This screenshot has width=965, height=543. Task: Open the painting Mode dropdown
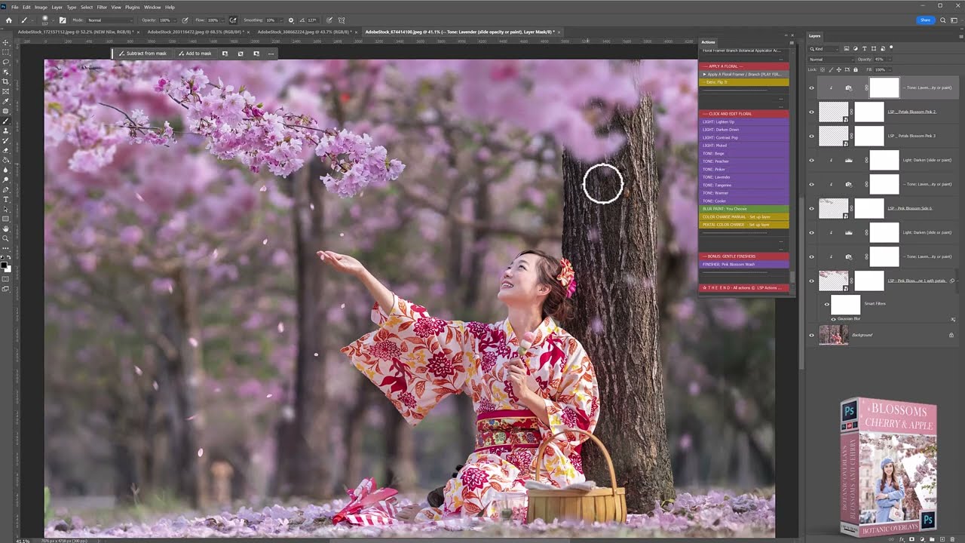click(x=109, y=20)
